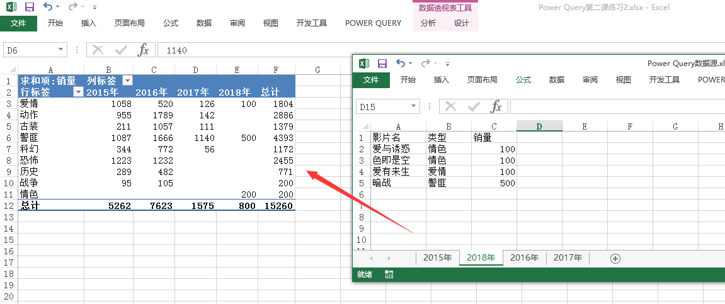The height and width of the screenshot is (304, 725).
Task: Open 数据 tab in main window
Action: (x=204, y=23)
